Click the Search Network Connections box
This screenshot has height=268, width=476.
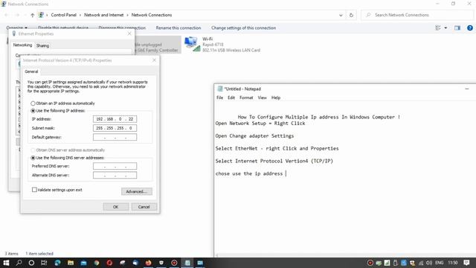pos(417,15)
